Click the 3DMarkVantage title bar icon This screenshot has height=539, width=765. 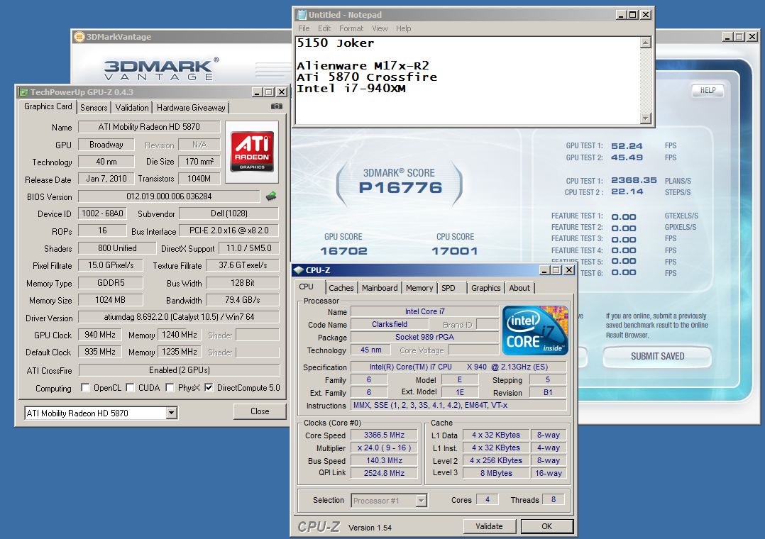pos(79,37)
